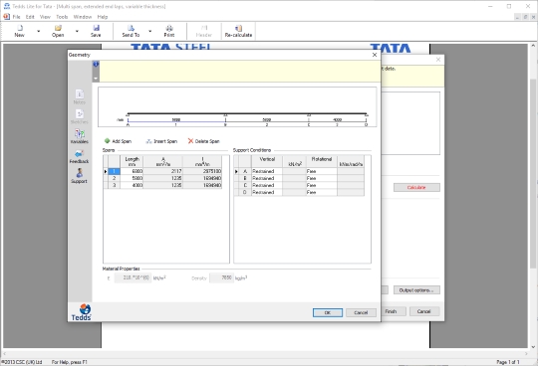The image size is (538, 366).
Task: Click the Re-calculate toolbar icon
Action: (x=238, y=28)
